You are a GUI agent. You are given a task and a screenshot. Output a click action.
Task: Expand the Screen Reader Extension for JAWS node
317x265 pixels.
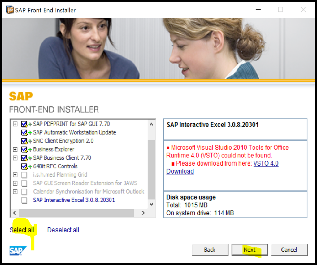coord(15,183)
